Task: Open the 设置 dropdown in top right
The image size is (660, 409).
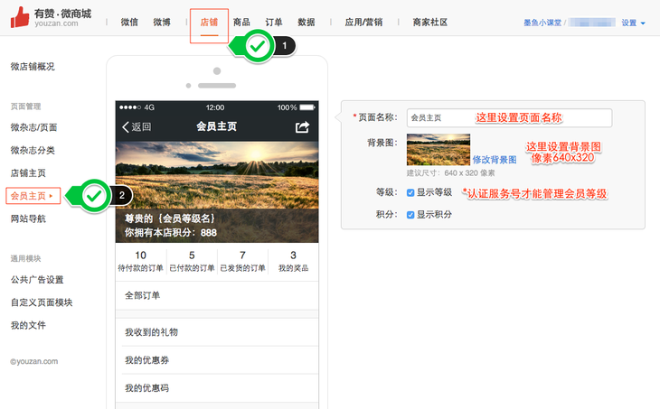Action: [x=633, y=23]
